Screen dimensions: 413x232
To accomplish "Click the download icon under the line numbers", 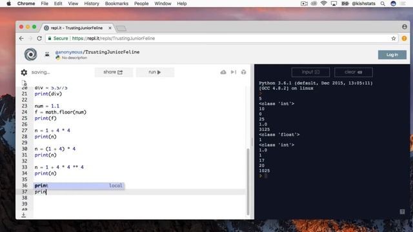I will pyautogui.click(x=24, y=215).
